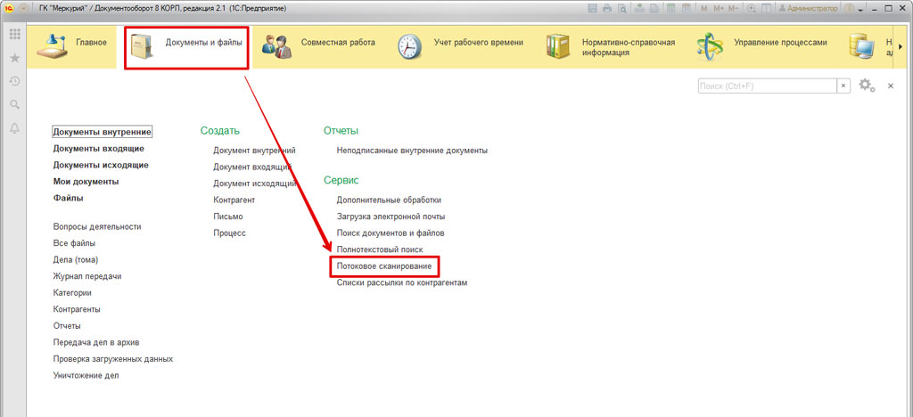Screen dimensions: 913x417
Task: Create a new Документ внутренний
Action: point(254,151)
